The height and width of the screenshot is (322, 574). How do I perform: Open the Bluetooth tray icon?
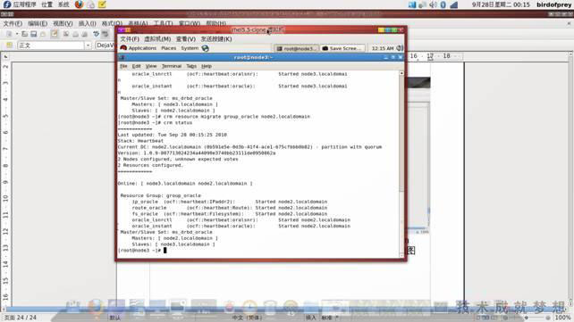pyautogui.click(x=443, y=4)
